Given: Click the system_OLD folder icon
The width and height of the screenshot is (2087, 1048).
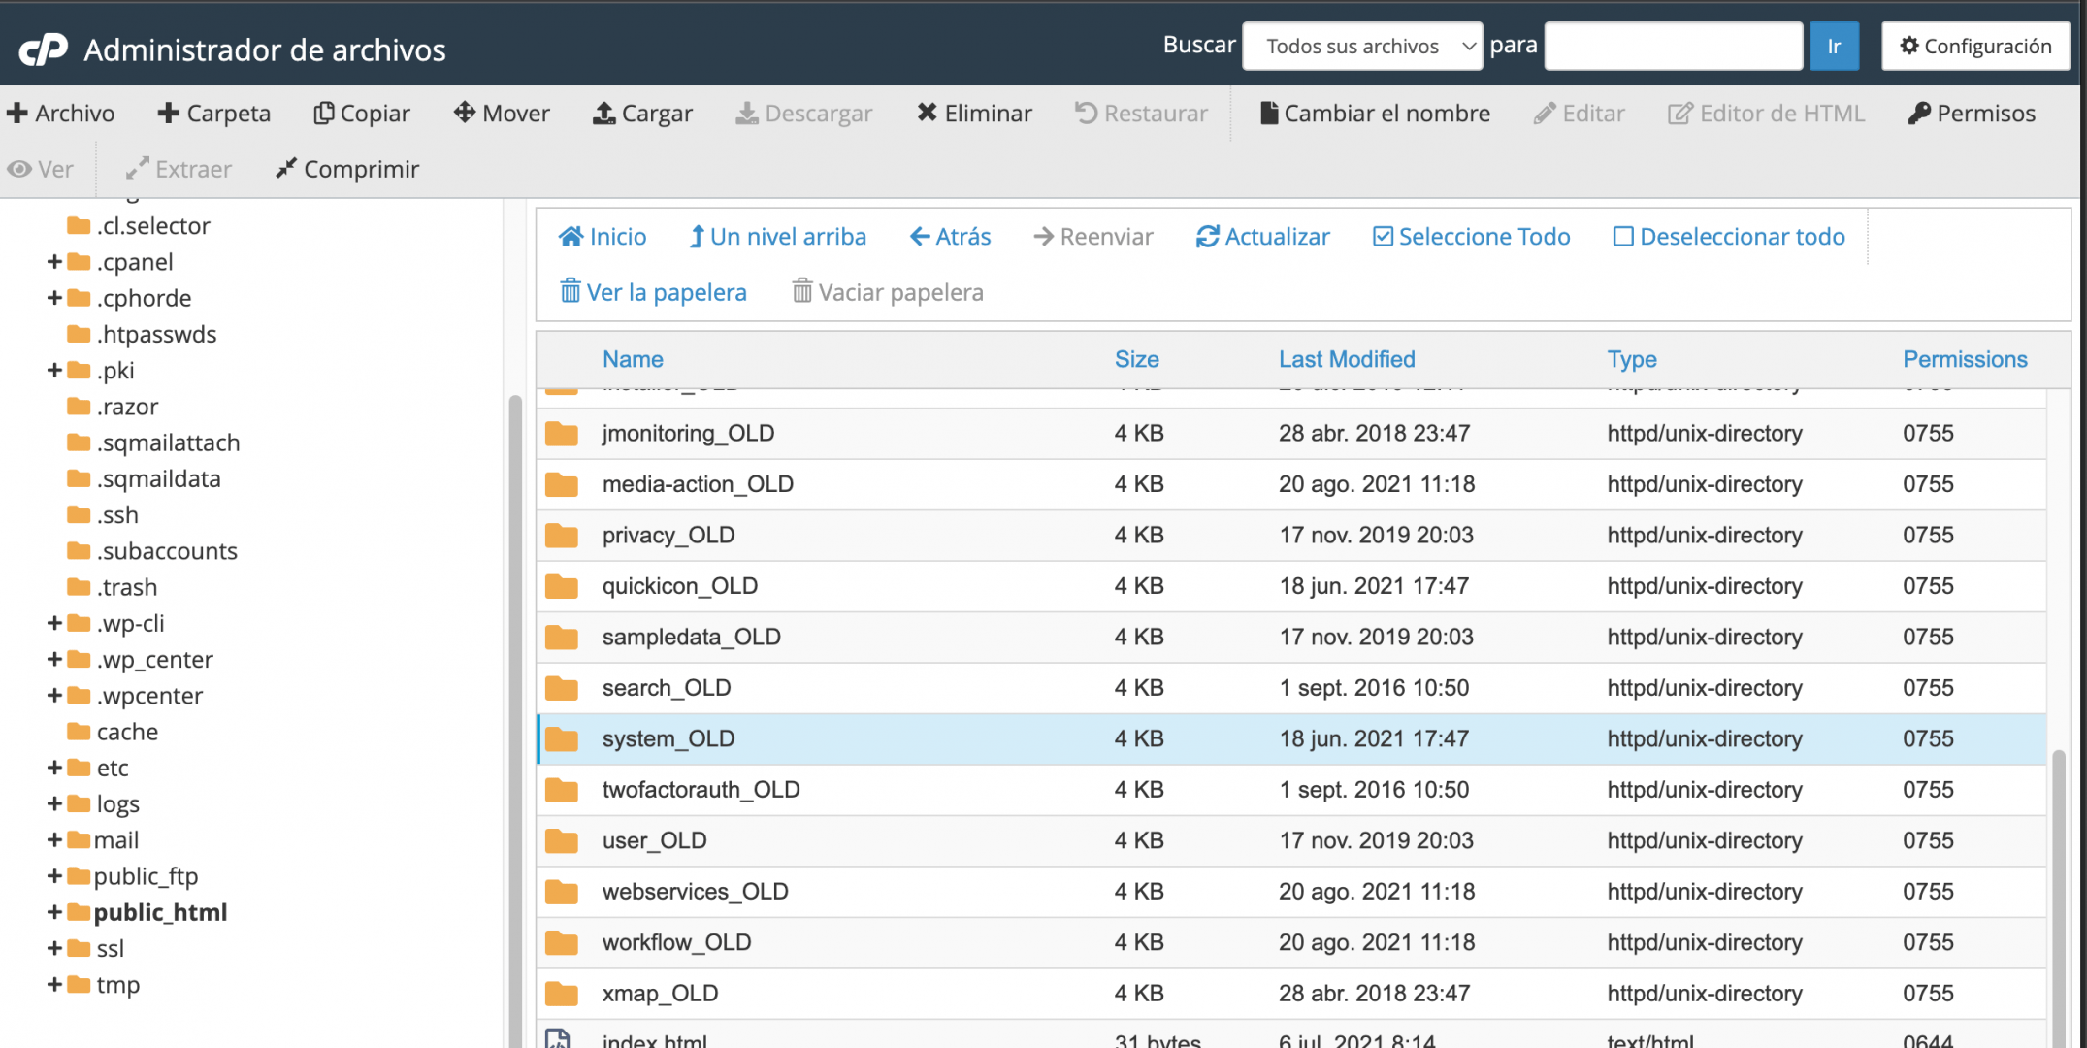Looking at the screenshot, I should pyautogui.click(x=562, y=739).
